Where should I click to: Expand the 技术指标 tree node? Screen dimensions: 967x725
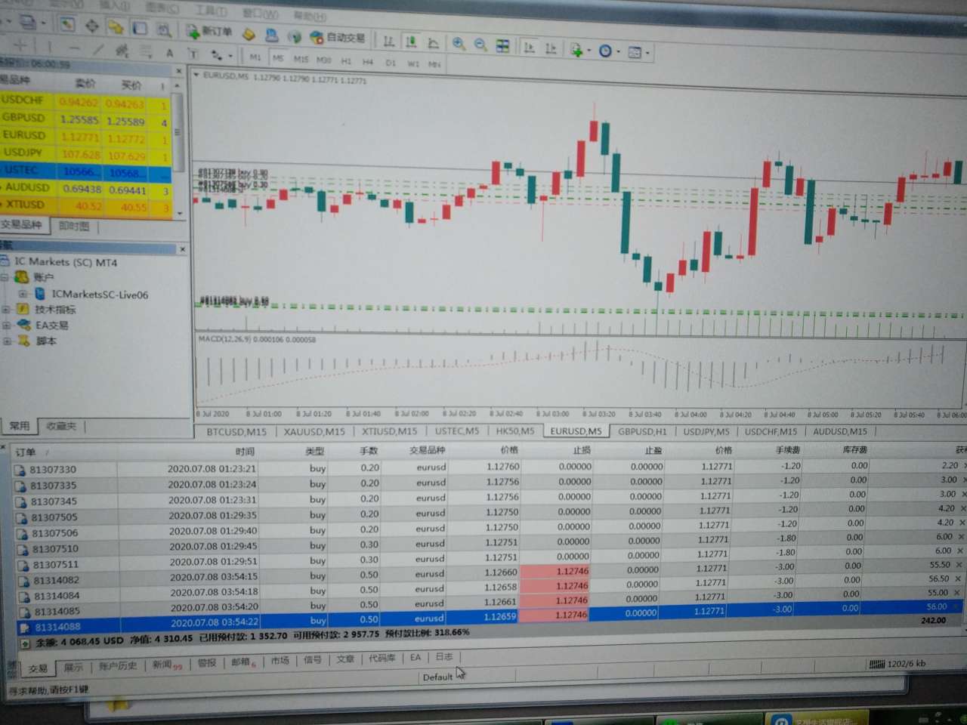[x=5, y=309]
